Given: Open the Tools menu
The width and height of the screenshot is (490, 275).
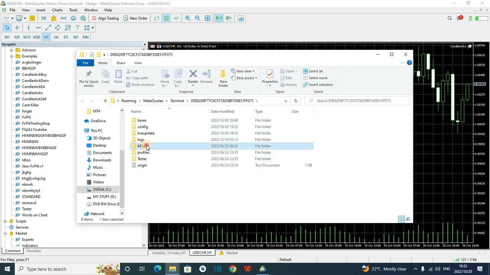Looking at the screenshot, I should coord(73,10).
